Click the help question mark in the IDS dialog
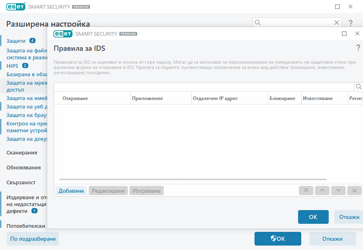This screenshot has height=250, width=363. tap(357, 48)
